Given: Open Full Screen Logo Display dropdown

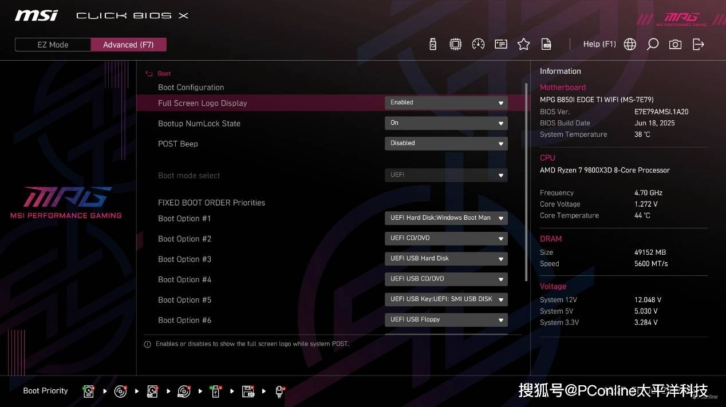Looking at the screenshot, I should [x=446, y=102].
